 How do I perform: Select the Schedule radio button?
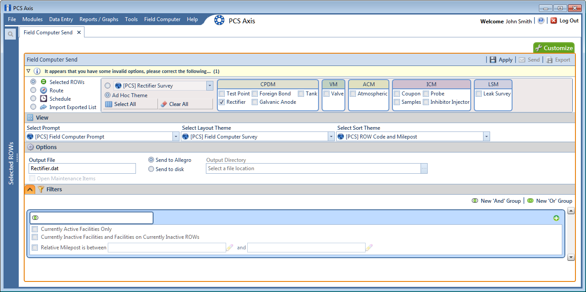pyautogui.click(x=33, y=99)
